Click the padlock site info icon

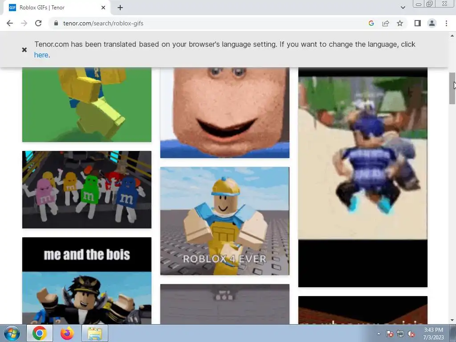click(56, 23)
